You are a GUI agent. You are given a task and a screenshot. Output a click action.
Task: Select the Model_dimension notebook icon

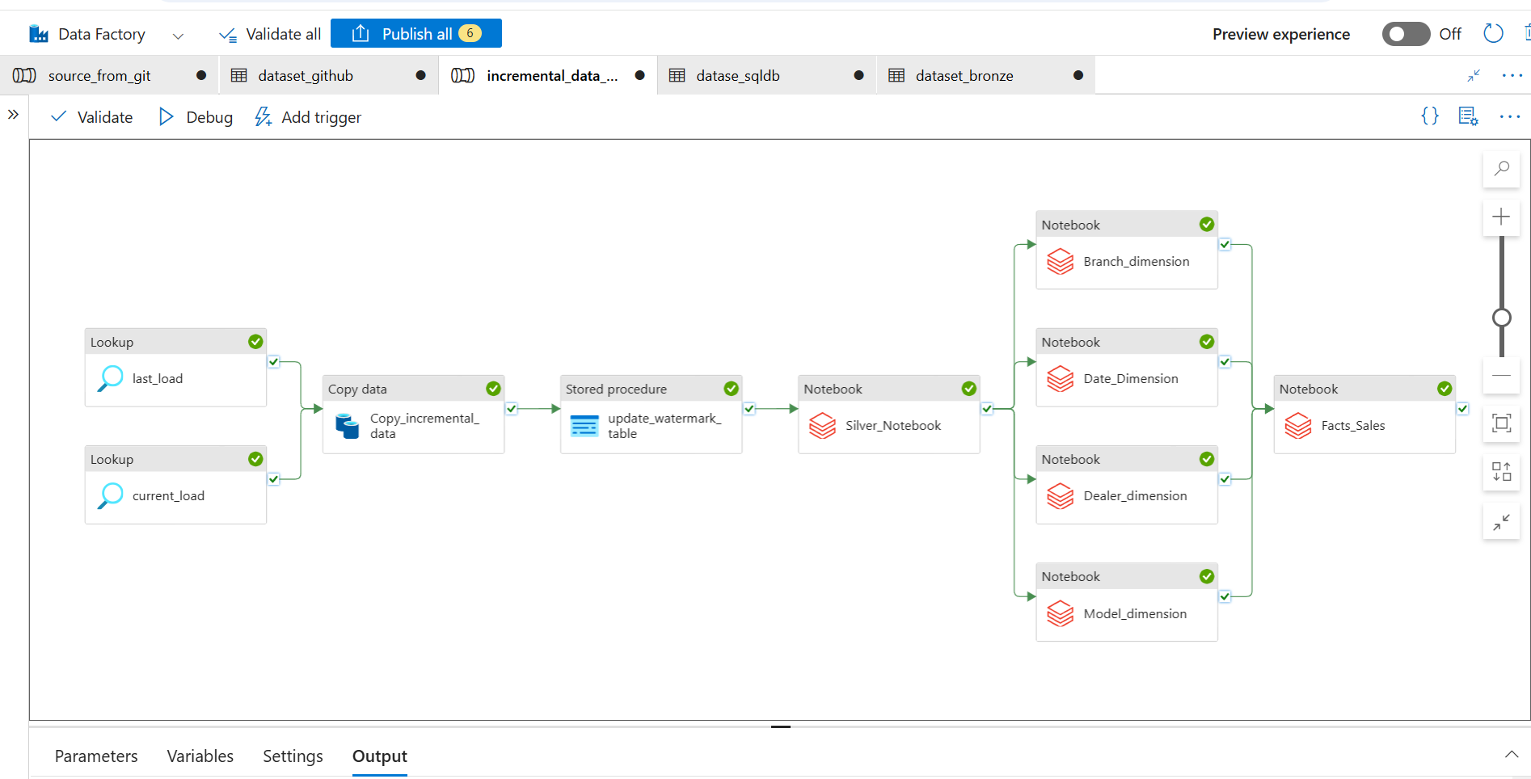click(1060, 614)
